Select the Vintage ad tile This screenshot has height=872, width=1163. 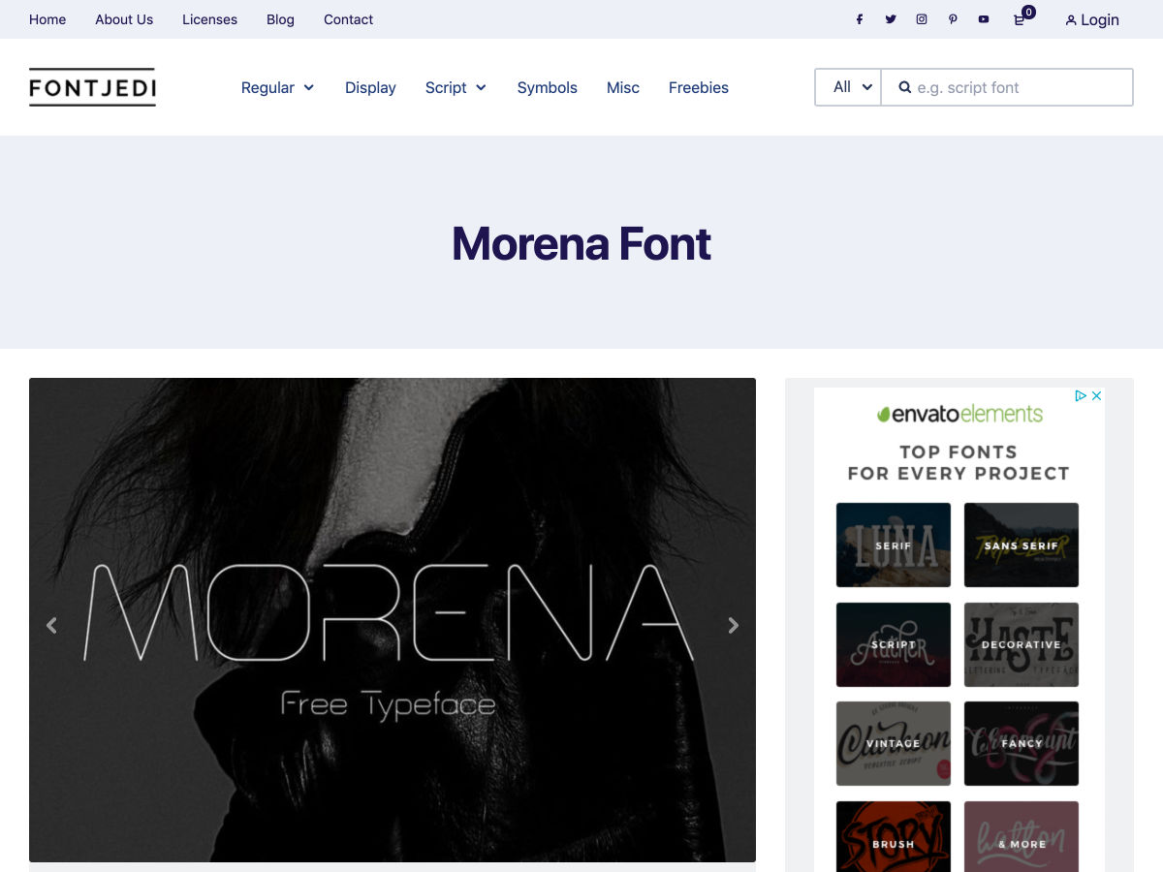tap(894, 743)
